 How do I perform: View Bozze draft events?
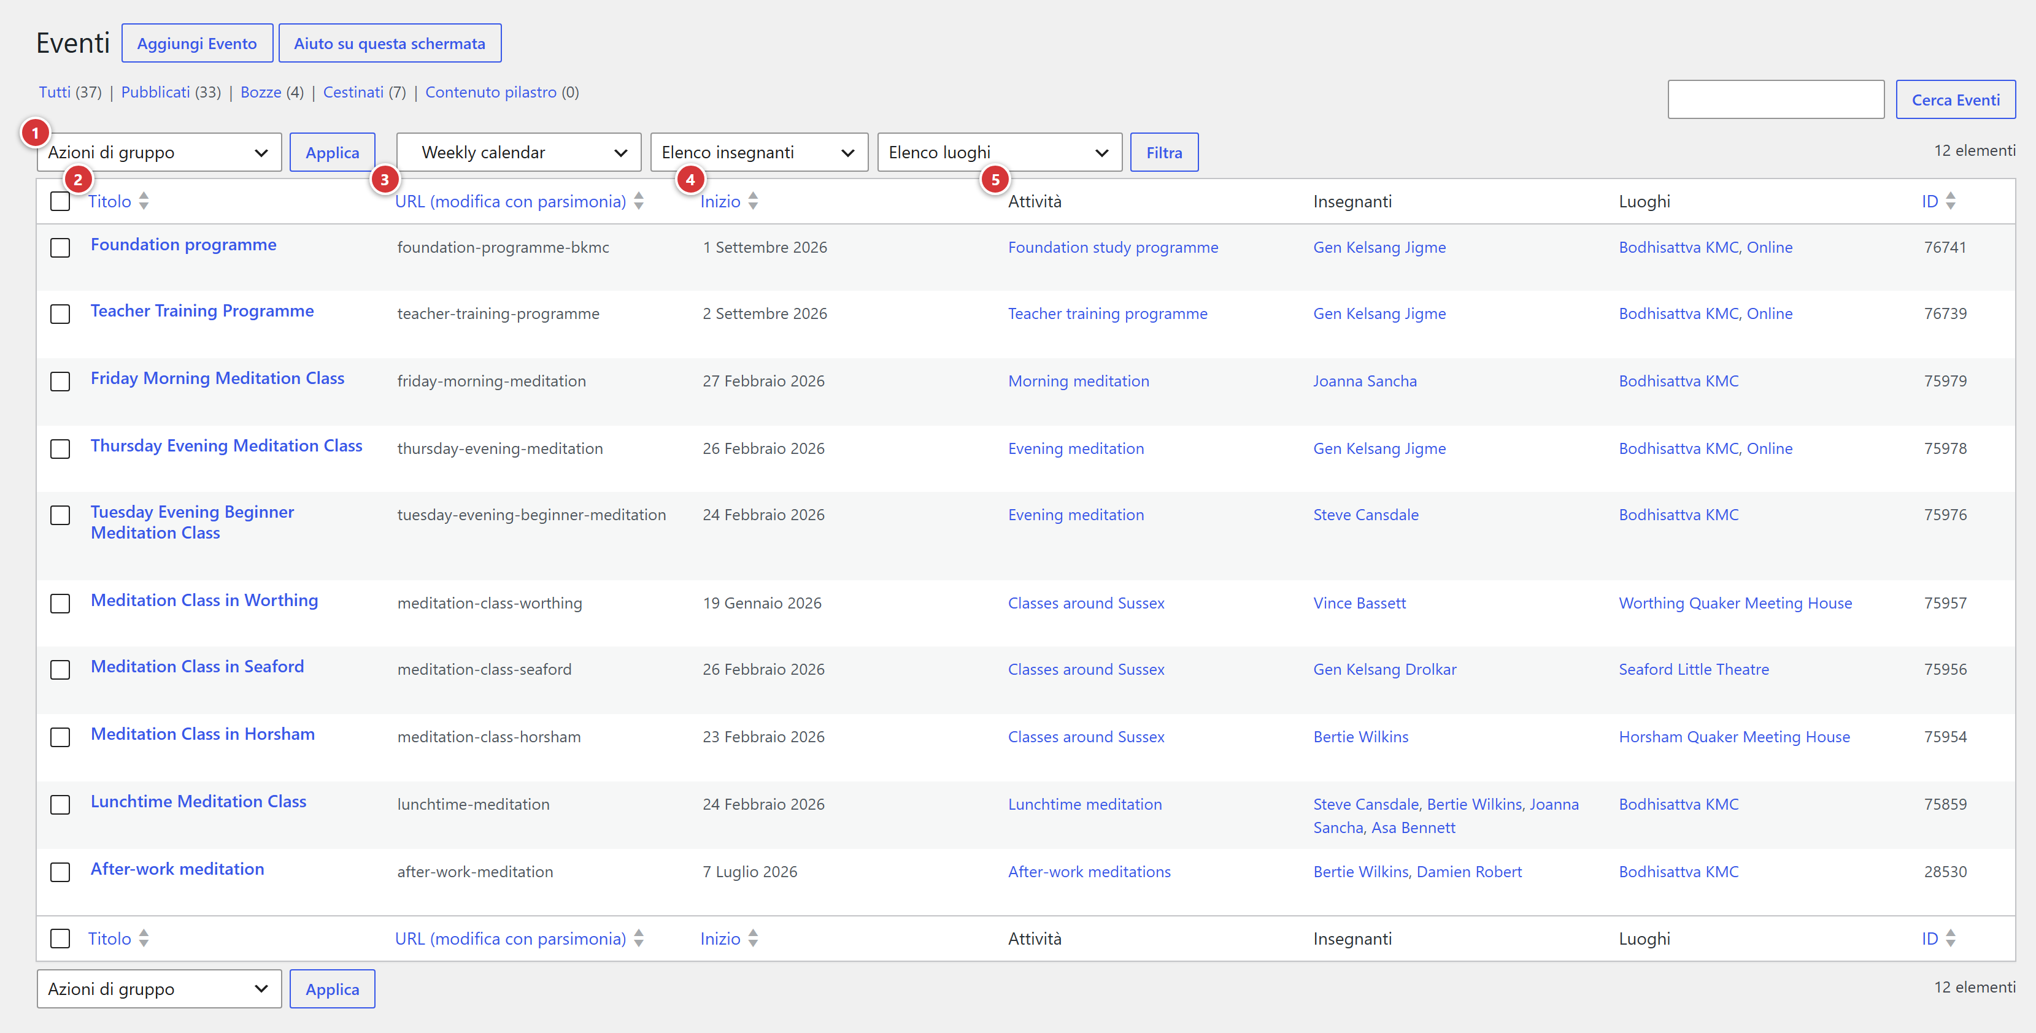261,93
